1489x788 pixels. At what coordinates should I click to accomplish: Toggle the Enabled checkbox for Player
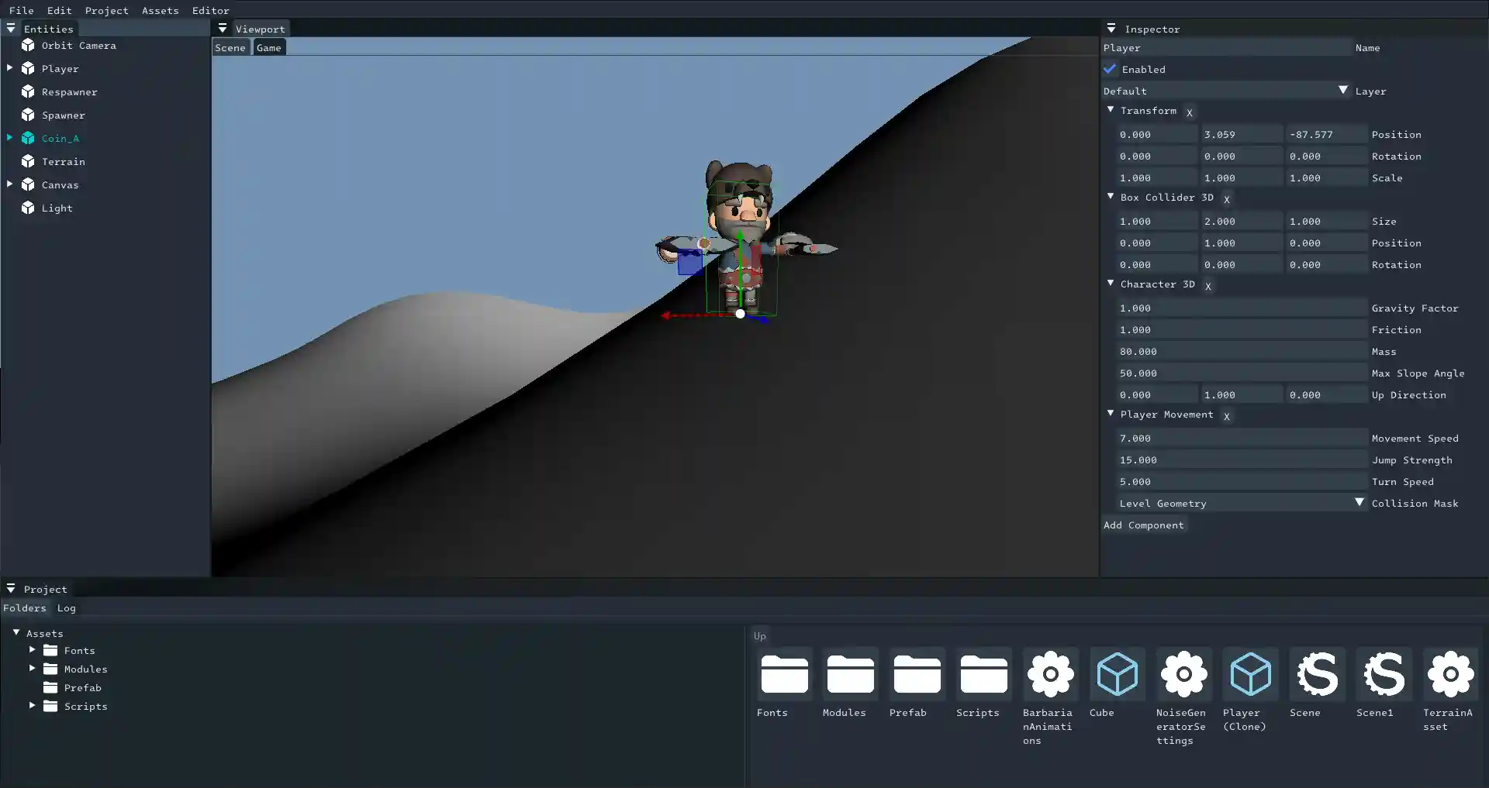(x=1109, y=69)
